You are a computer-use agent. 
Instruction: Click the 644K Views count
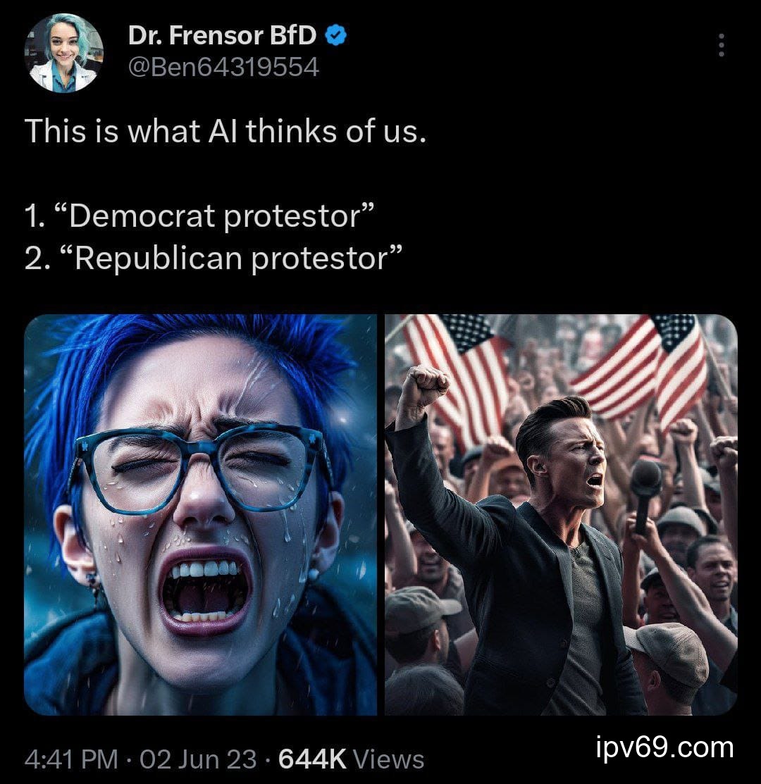[x=351, y=759]
